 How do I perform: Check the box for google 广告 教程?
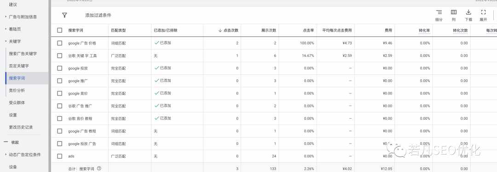tap(59, 131)
